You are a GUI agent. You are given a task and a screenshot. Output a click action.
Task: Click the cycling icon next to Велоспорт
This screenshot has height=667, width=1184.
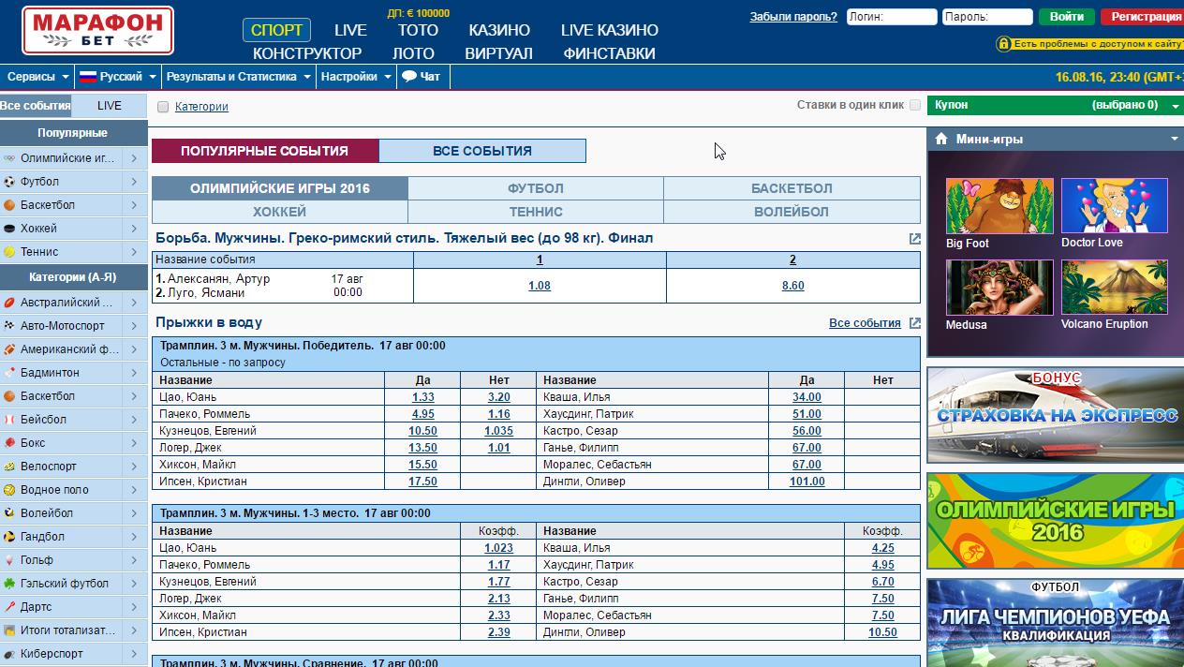(9, 467)
